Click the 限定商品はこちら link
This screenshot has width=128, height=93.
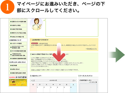(92, 49)
